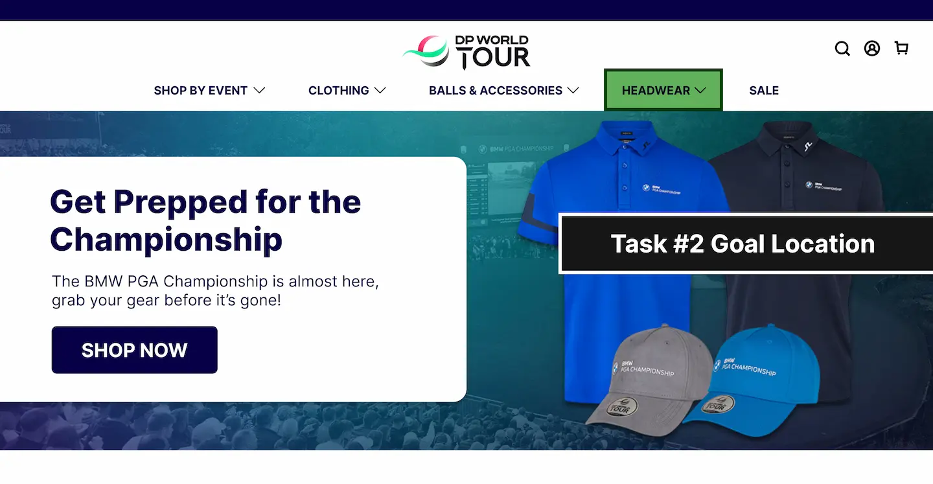Screen dimensions: 933x484
Task: Click the DP World Tour logo
Action: click(466, 51)
